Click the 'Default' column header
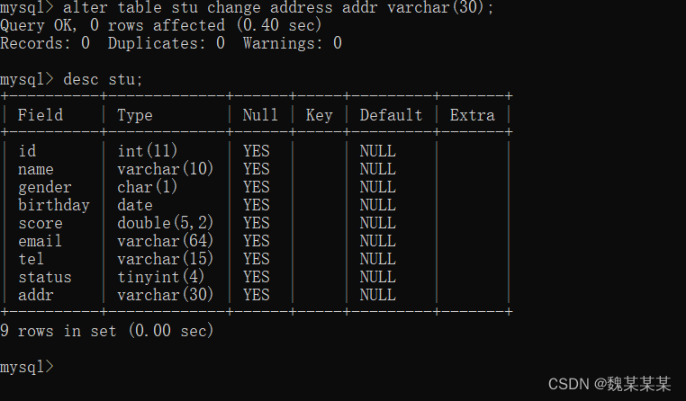Viewport: 686px width, 401px height. coord(391,115)
